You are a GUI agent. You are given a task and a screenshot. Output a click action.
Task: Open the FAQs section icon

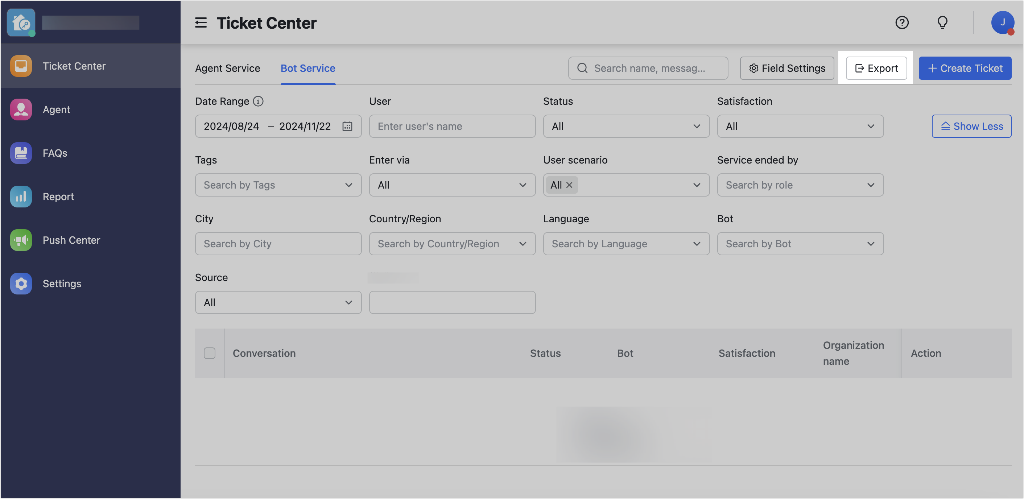(21, 153)
